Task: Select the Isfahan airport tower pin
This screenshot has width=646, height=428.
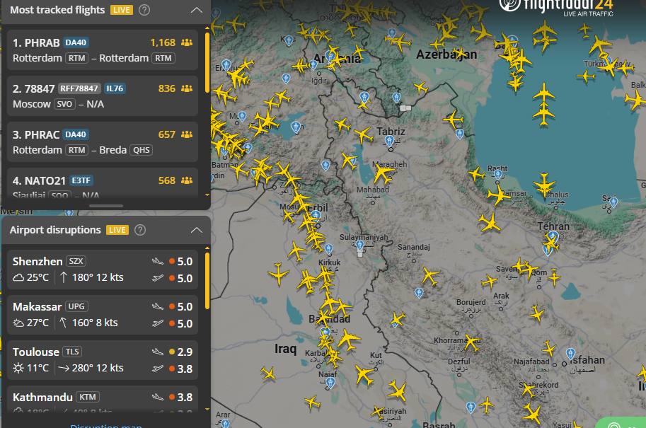Action: 570,352
